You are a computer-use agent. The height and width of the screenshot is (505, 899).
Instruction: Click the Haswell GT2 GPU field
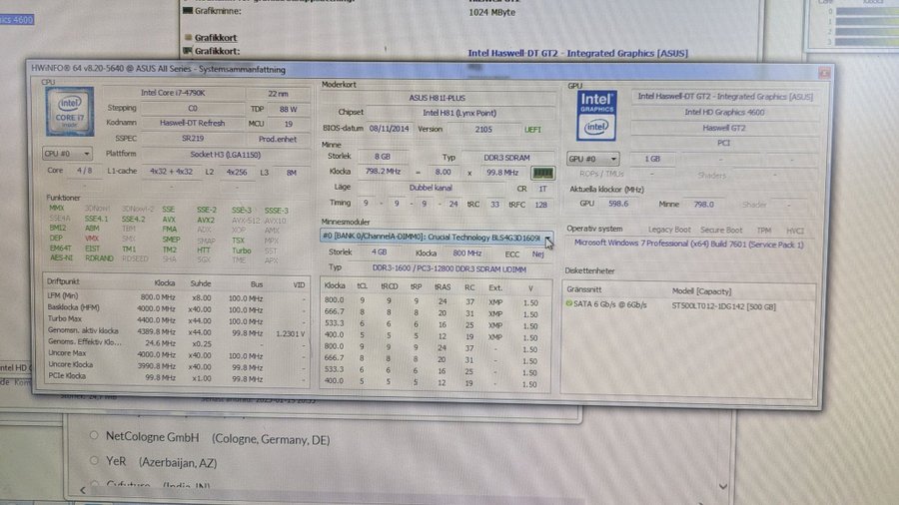click(x=724, y=128)
